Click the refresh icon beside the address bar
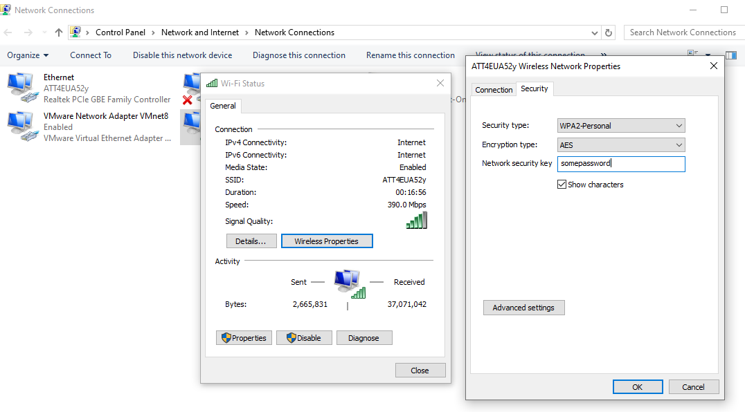The width and height of the screenshot is (745, 412). click(609, 32)
